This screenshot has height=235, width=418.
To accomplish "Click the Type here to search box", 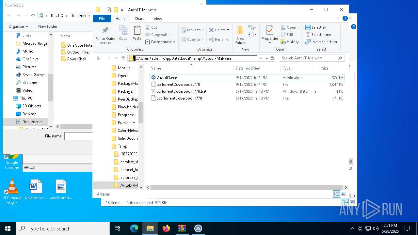I will click(x=63, y=228).
